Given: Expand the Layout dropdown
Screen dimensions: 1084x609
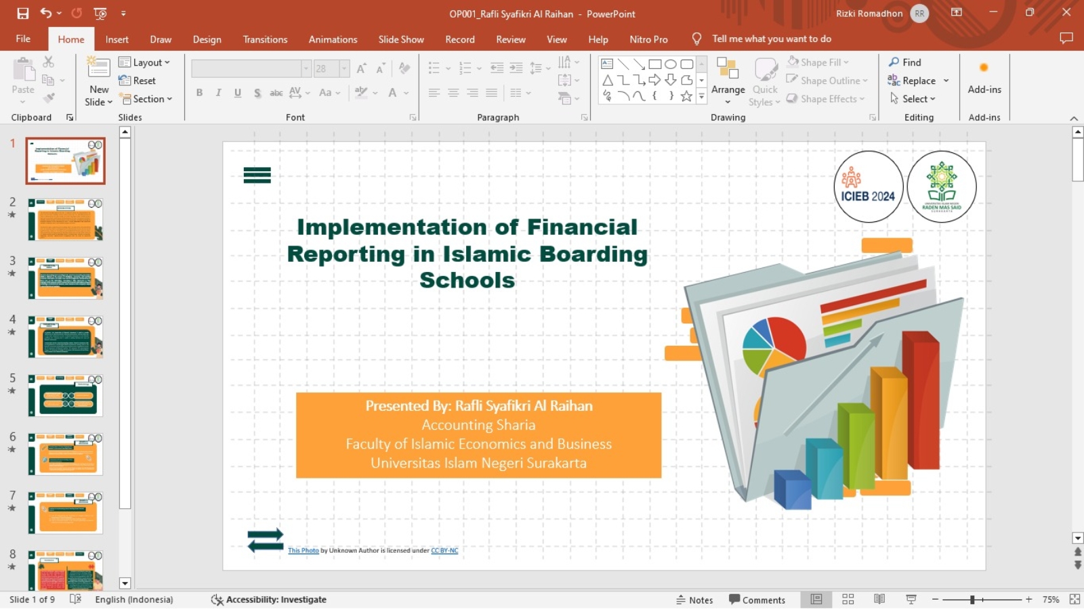Looking at the screenshot, I should (144, 62).
